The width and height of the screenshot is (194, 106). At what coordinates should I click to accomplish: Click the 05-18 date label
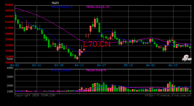128,65
